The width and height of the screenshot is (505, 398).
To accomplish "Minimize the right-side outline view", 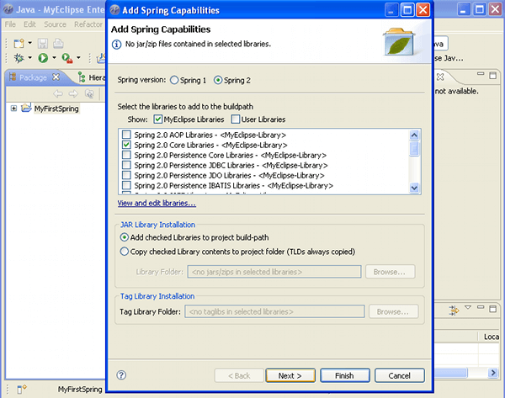I will tap(481, 74).
